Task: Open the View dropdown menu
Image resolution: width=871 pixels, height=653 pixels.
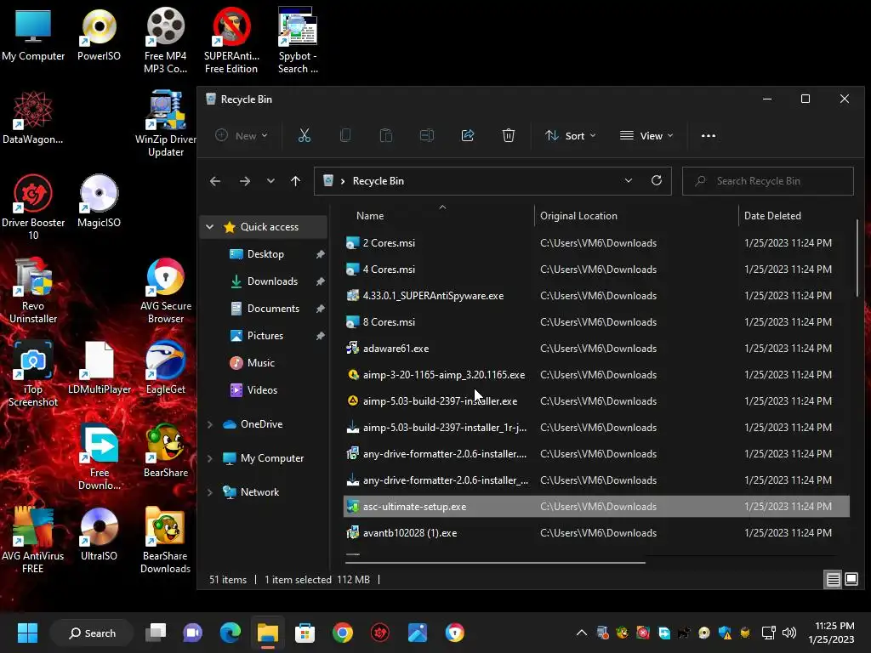Action: (646, 135)
